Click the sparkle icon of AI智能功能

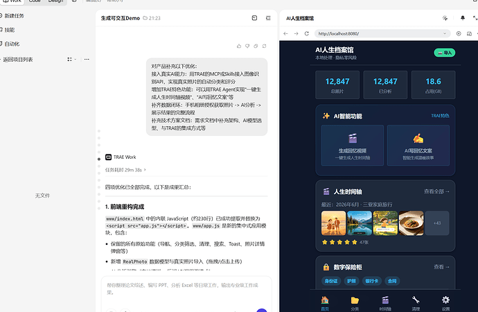click(x=326, y=116)
